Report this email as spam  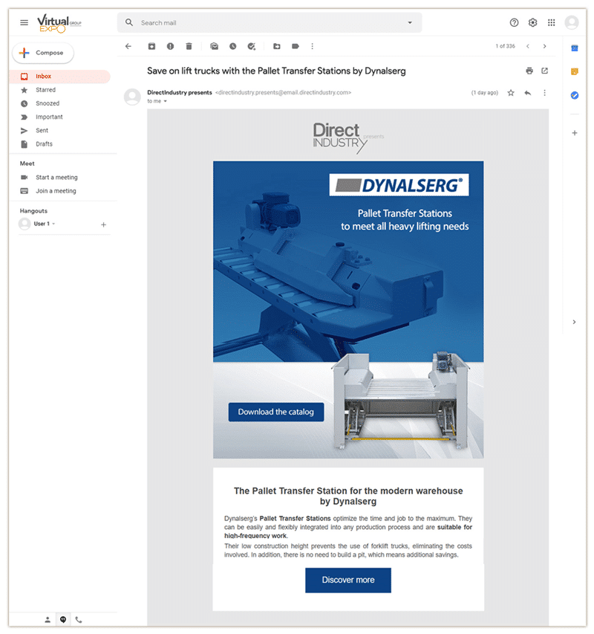[x=171, y=46]
